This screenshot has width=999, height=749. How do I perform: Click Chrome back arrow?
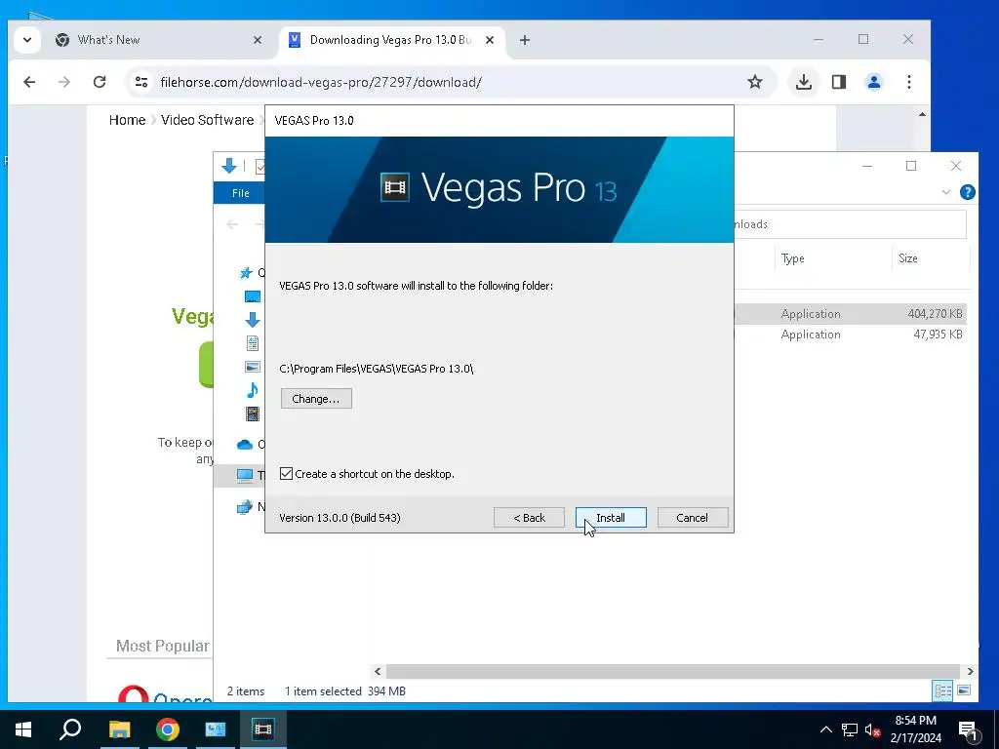(29, 82)
